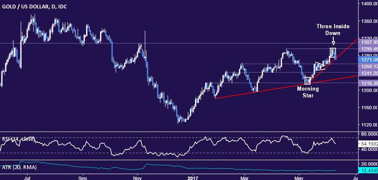Click the ATR current value 12.4349
The height and width of the screenshot is (180, 378).
(368, 171)
